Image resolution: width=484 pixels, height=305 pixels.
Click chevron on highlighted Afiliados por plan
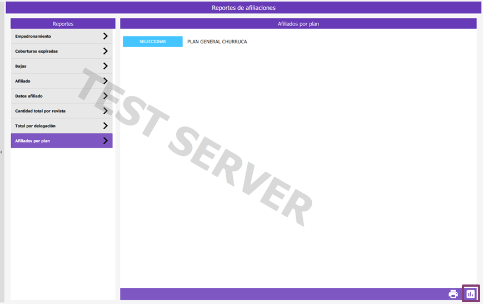[x=106, y=141]
